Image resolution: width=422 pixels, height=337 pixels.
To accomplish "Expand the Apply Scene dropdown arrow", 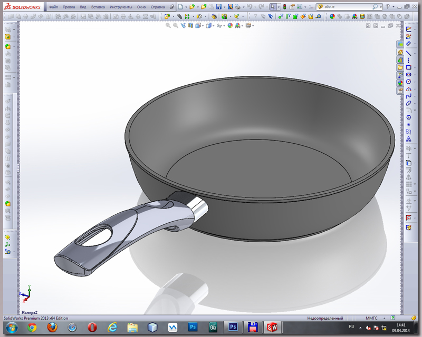I will point(242,26).
